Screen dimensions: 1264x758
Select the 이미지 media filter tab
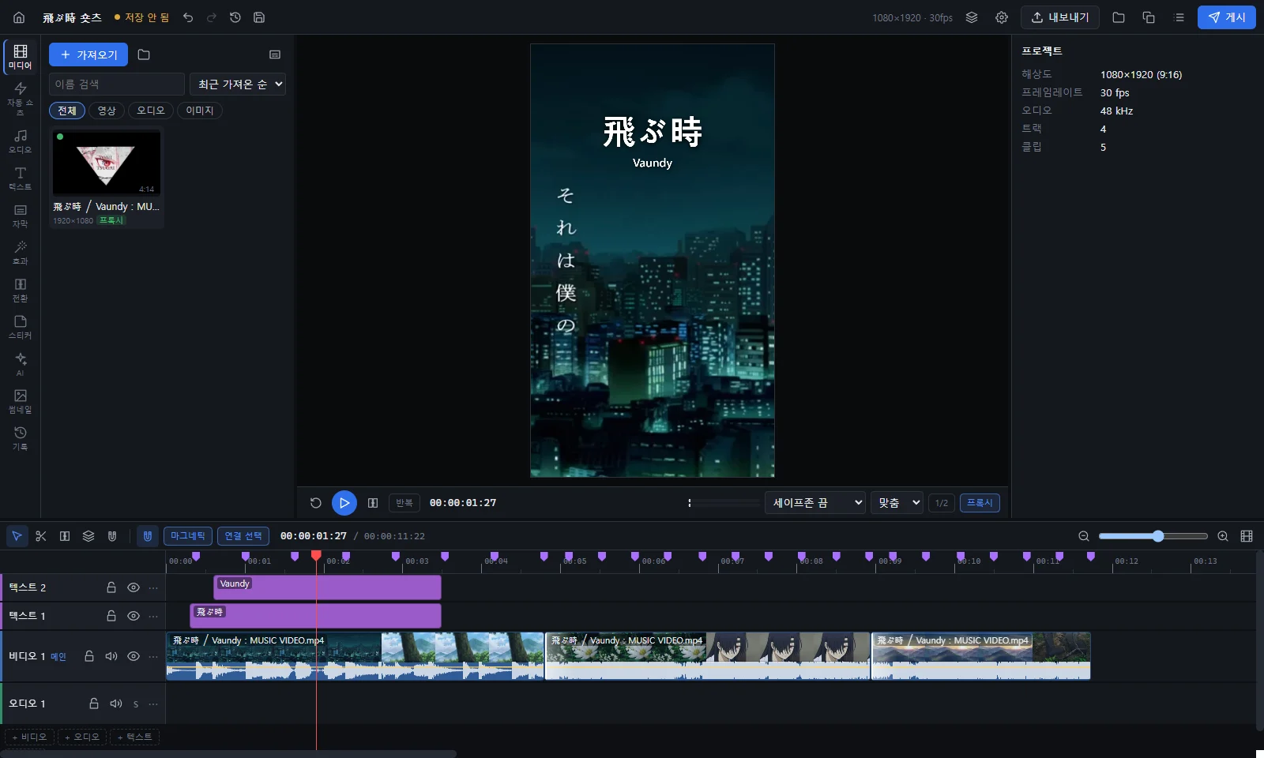pos(200,111)
